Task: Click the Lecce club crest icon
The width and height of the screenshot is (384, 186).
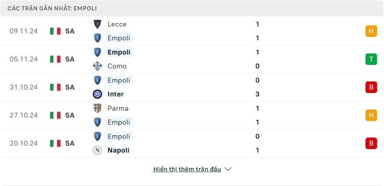Action: (97, 24)
